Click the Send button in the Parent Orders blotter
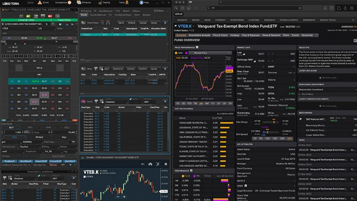Image resolution: width=357 pixels, height=201 pixels. pyautogui.click(x=121, y=23)
